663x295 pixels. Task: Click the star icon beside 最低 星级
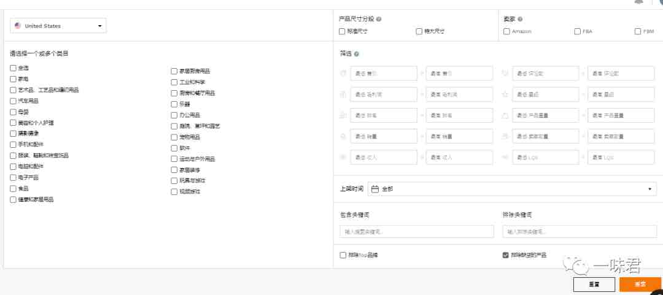[505, 94]
